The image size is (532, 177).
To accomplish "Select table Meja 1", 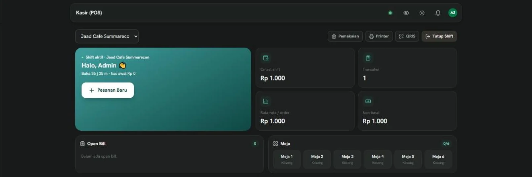I will [x=287, y=159].
